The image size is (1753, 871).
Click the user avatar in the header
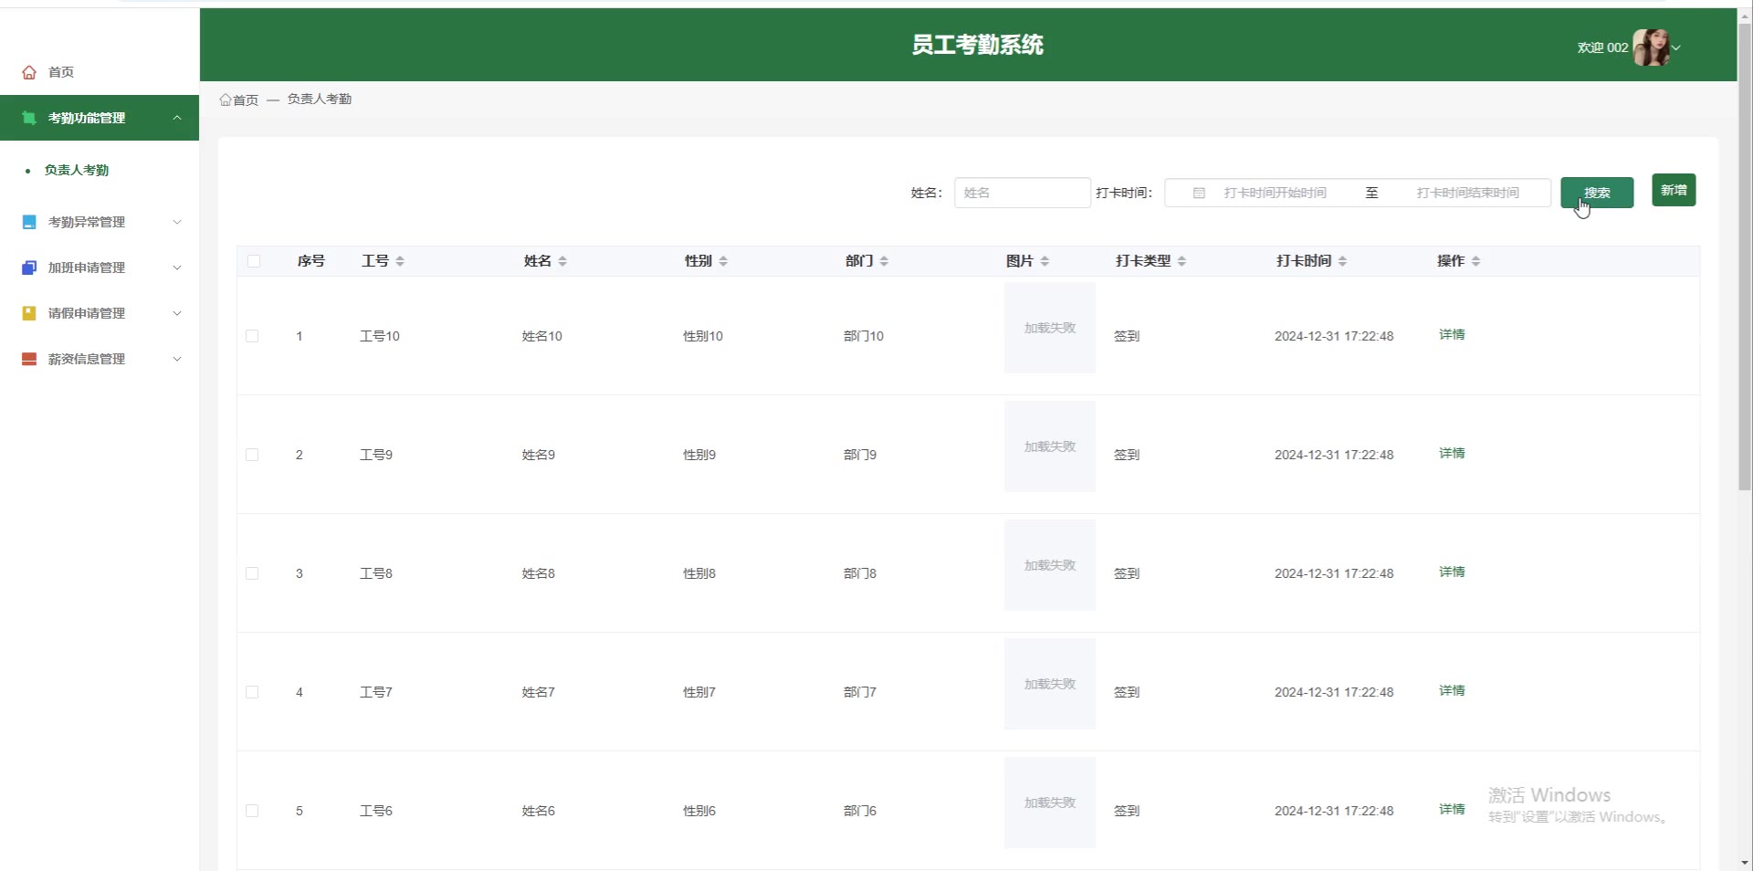(1650, 47)
